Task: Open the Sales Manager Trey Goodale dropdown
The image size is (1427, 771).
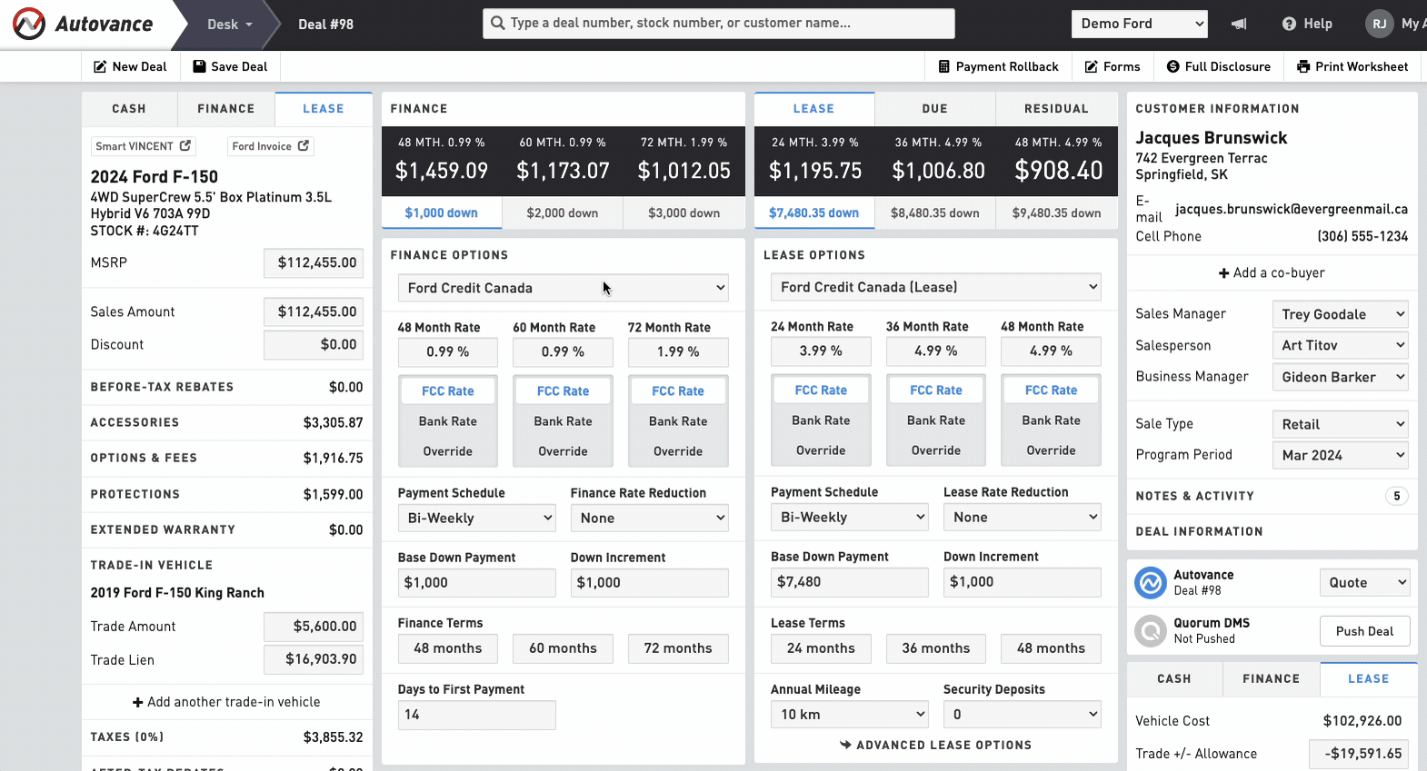Action: tap(1341, 314)
